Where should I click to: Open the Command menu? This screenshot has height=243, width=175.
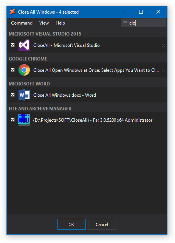(22, 23)
